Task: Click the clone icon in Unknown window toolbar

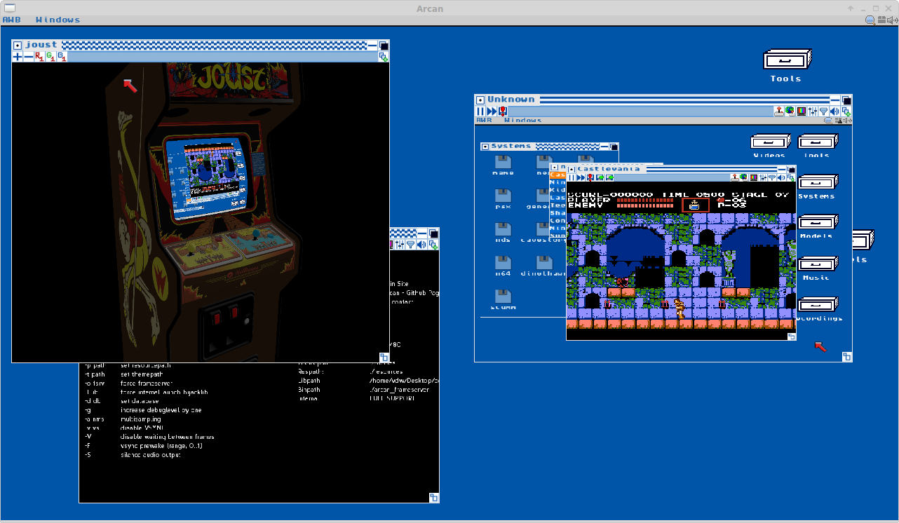Action: (846, 111)
